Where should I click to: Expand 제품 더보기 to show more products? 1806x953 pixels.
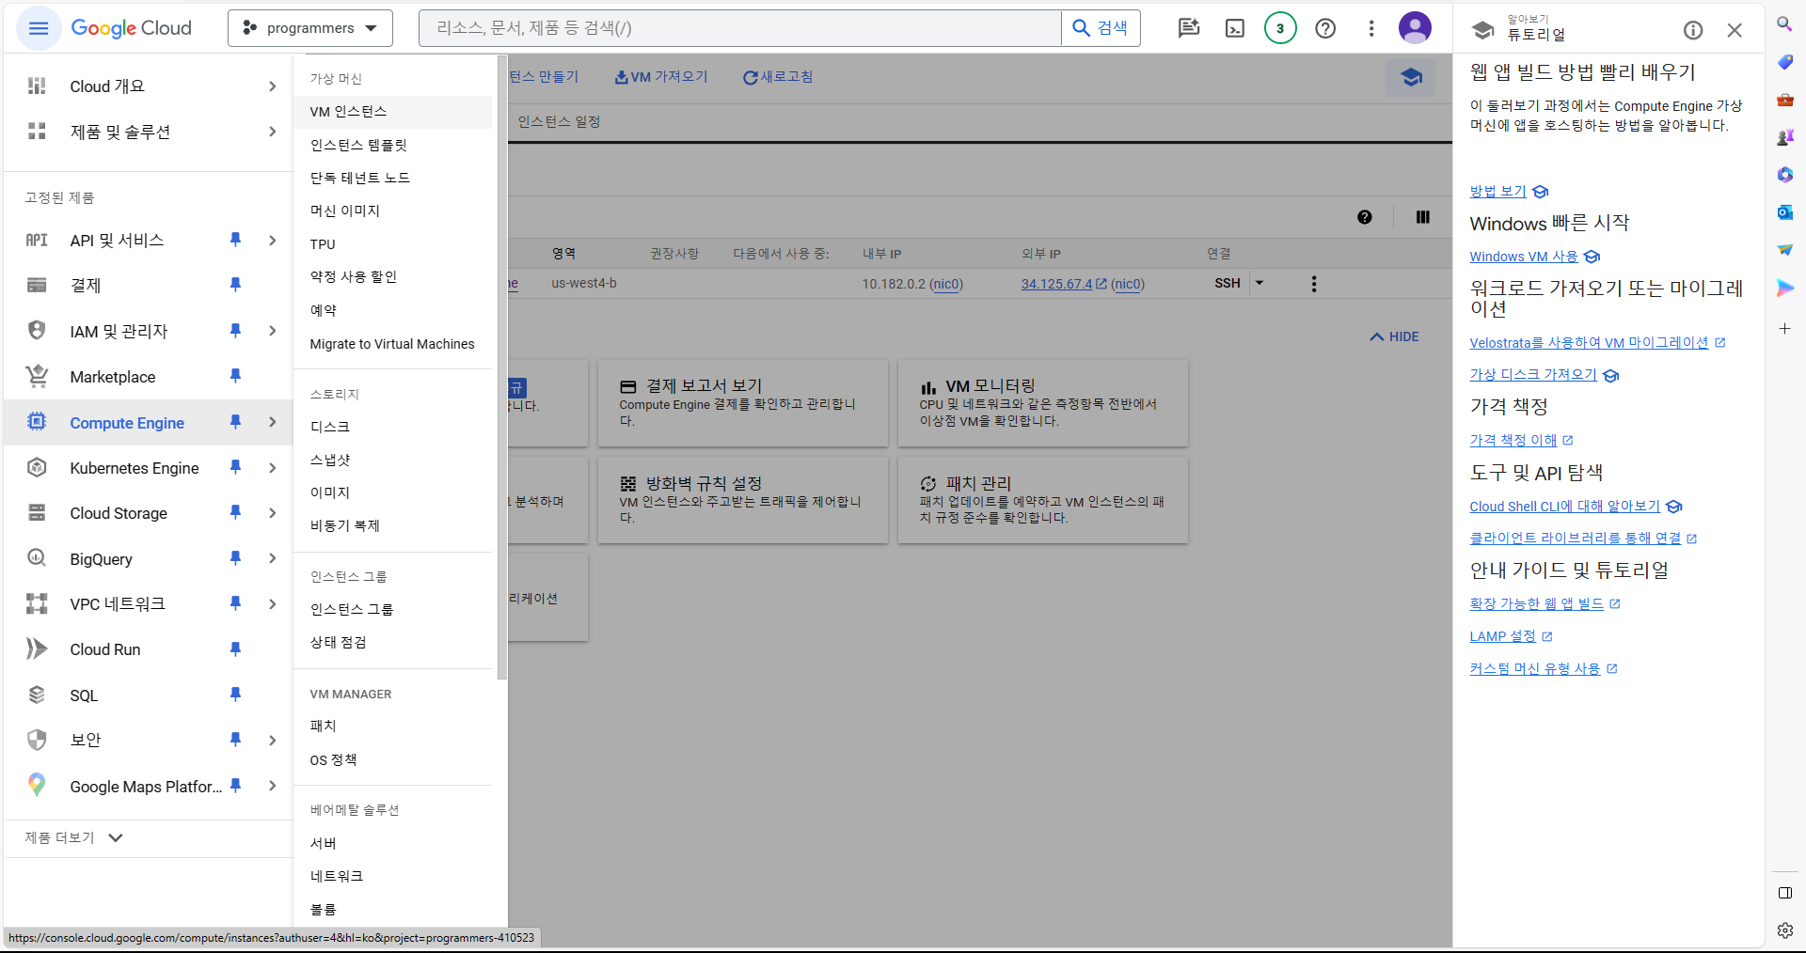(x=74, y=837)
